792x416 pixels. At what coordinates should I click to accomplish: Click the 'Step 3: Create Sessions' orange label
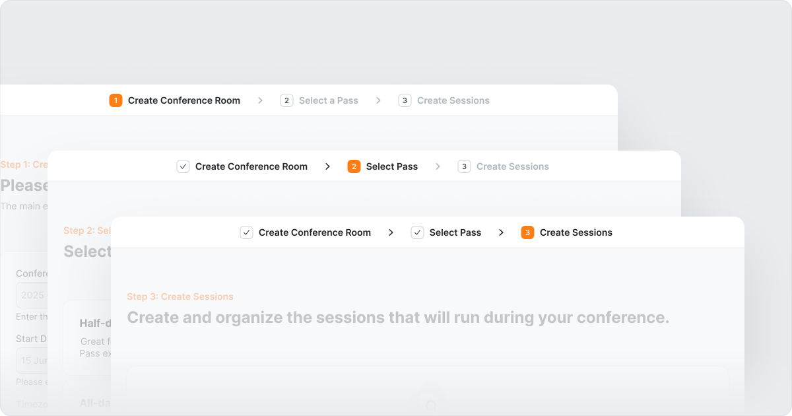pyautogui.click(x=180, y=296)
